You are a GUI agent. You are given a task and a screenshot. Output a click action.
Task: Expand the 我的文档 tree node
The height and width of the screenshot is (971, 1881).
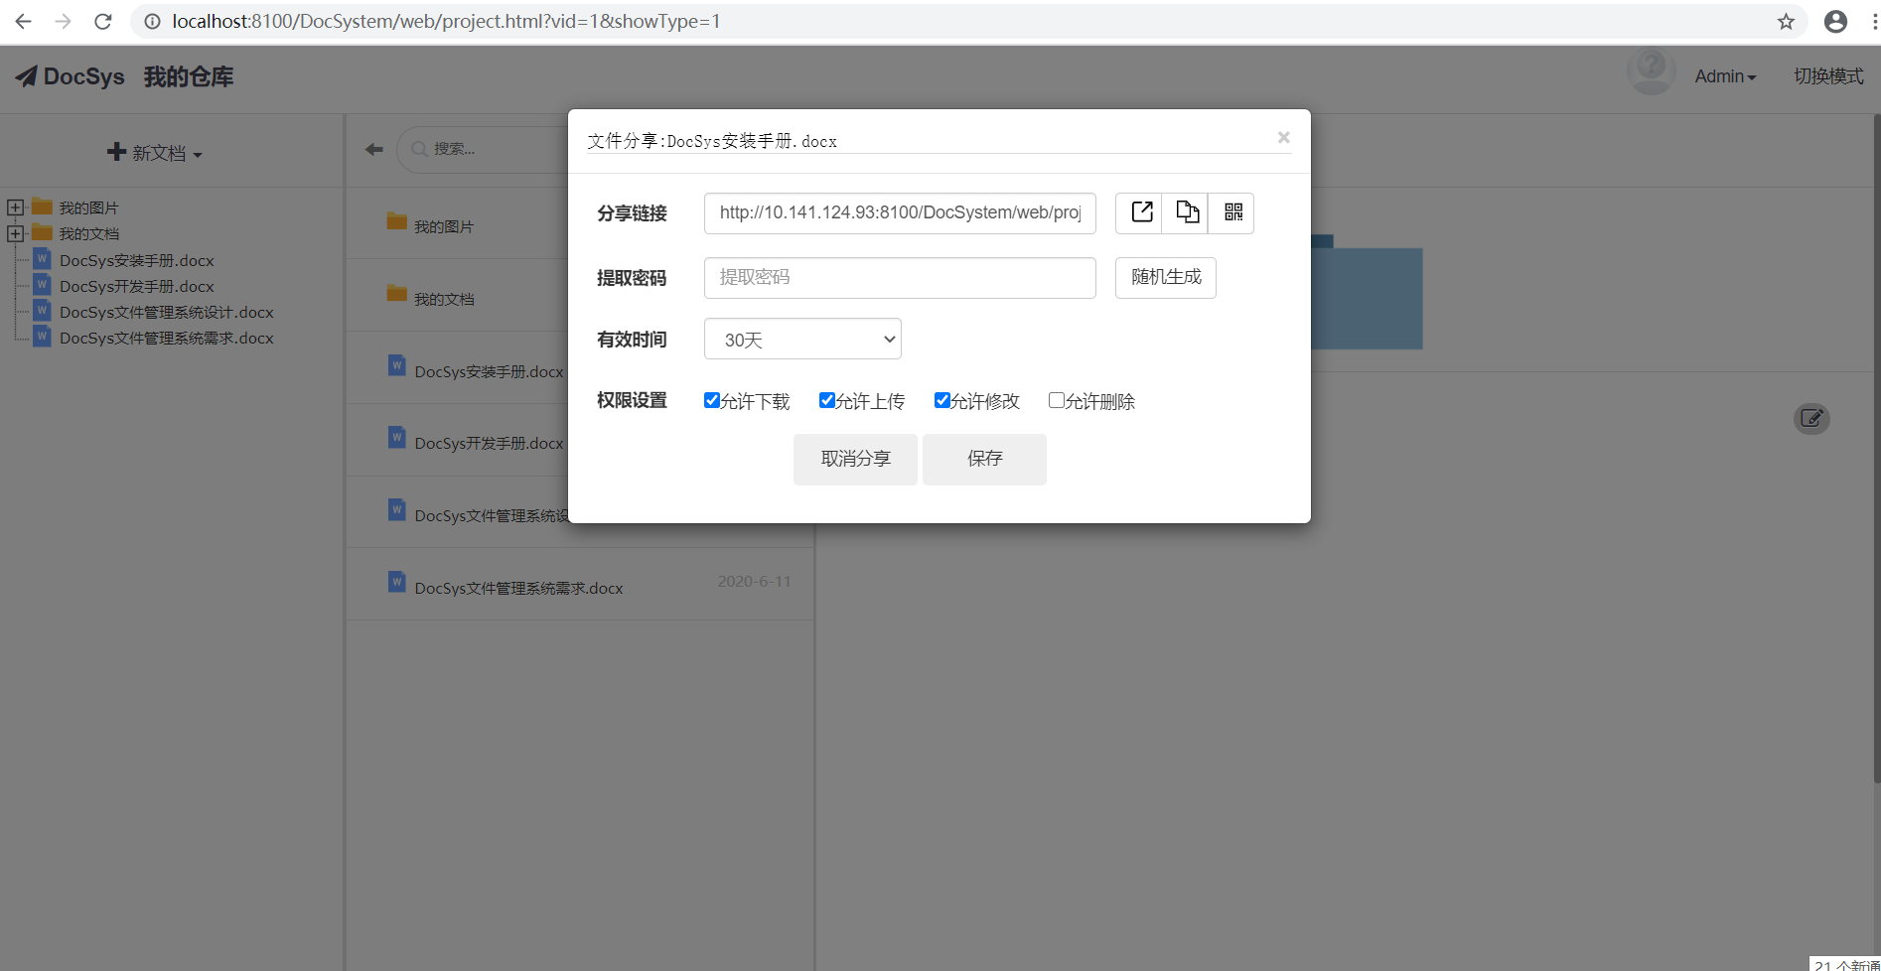(16, 232)
